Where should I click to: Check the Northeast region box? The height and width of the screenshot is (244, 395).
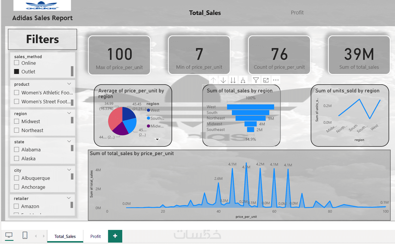tap(17, 130)
